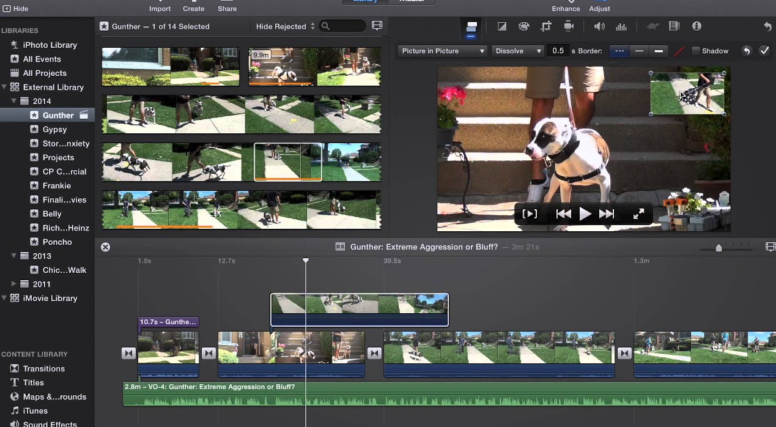
Task: Click the color balance icon
Action: pos(501,26)
